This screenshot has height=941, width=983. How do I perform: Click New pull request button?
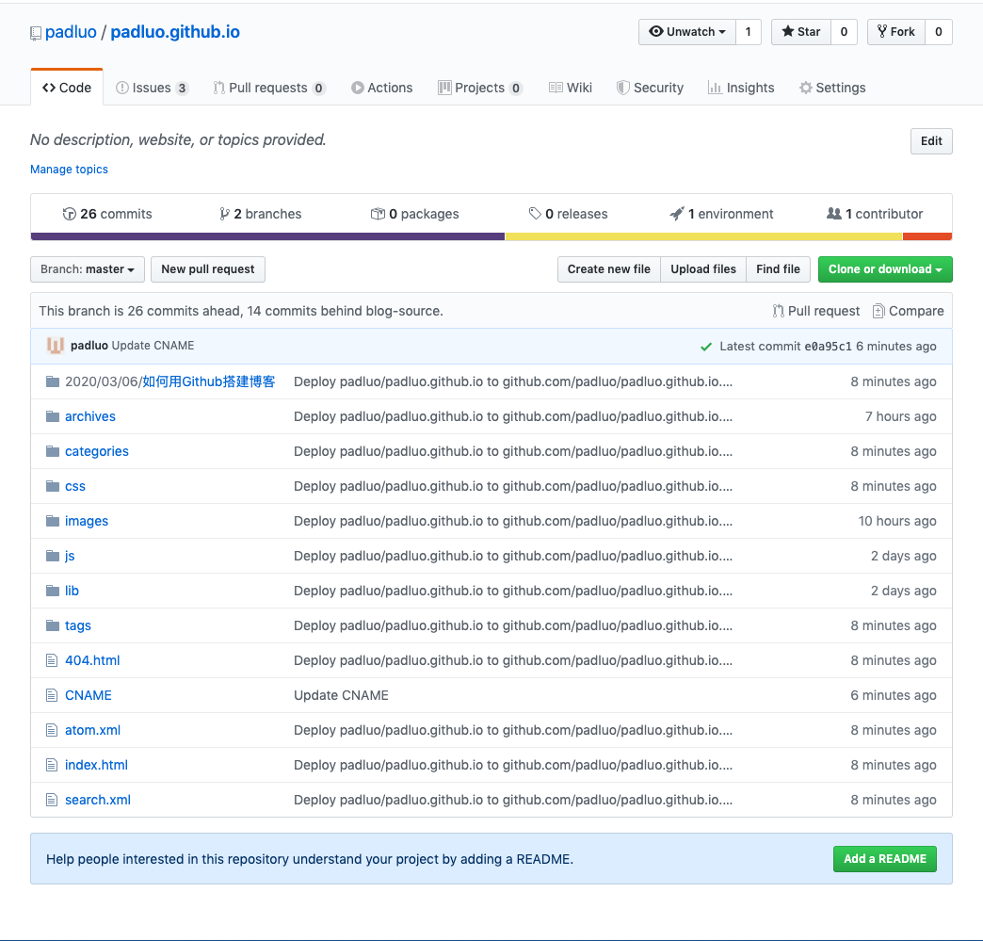coord(207,269)
